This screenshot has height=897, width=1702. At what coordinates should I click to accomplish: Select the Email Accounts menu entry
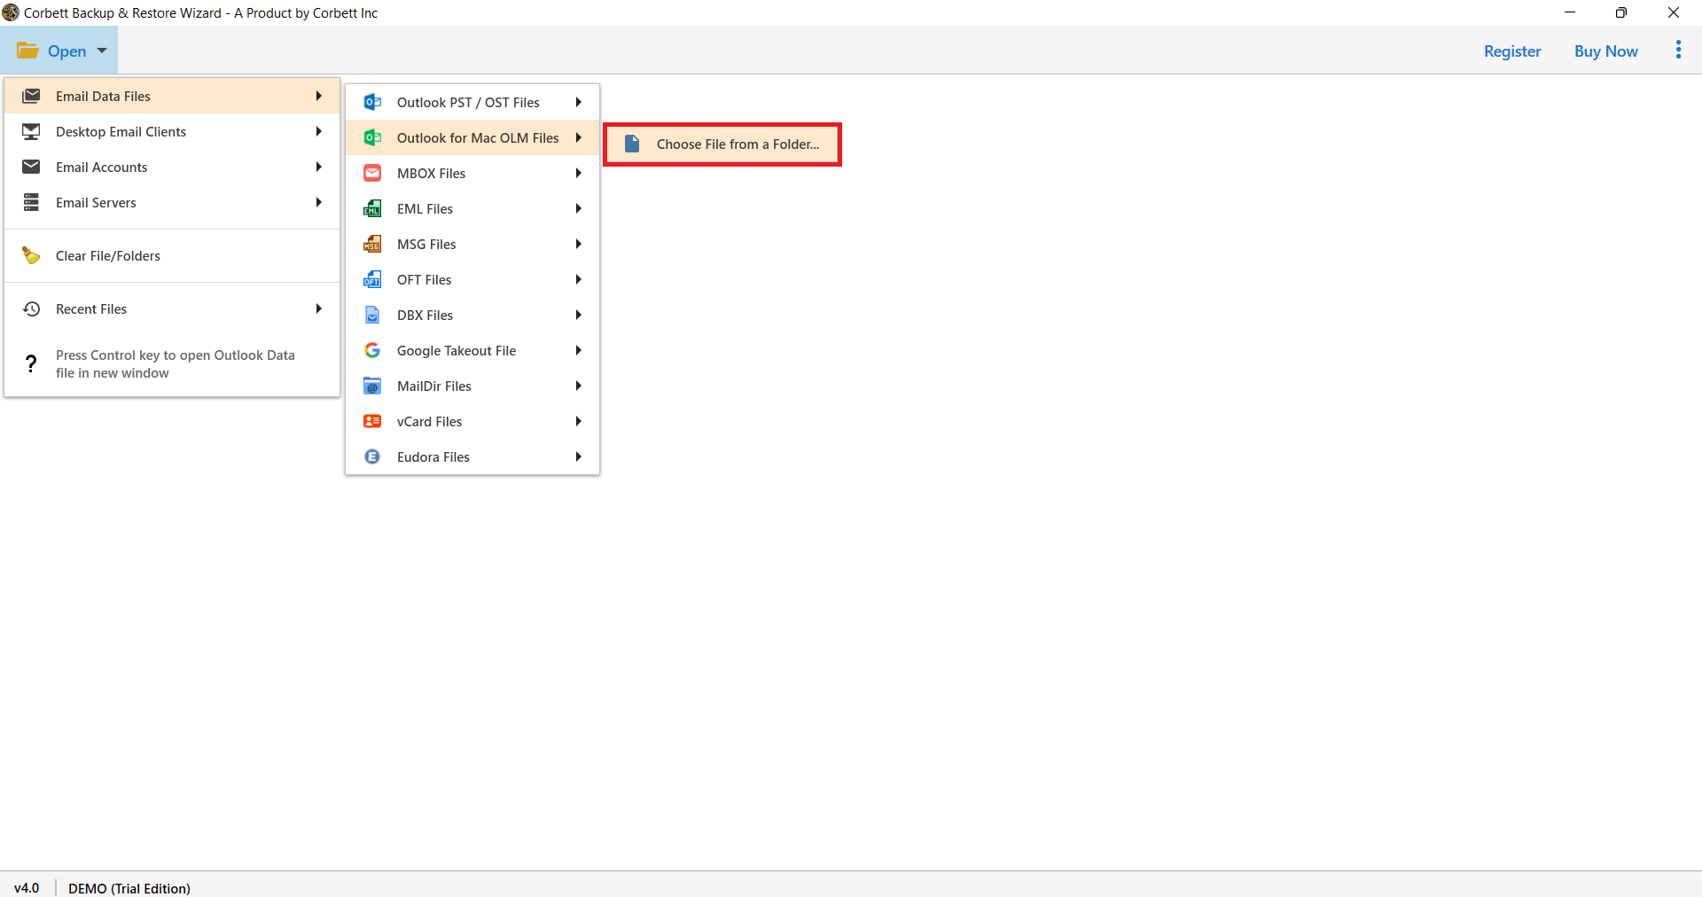pyautogui.click(x=173, y=167)
